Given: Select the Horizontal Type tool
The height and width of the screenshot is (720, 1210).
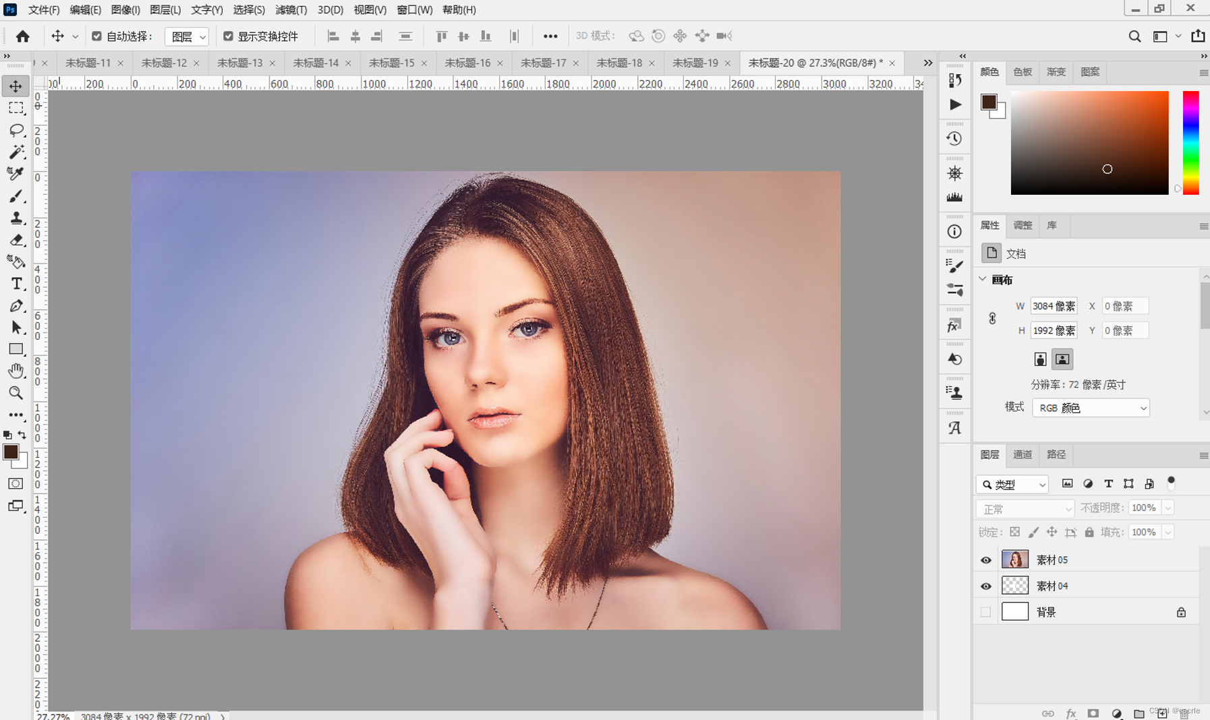Looking at the screenshot, I should pos(16,284).
